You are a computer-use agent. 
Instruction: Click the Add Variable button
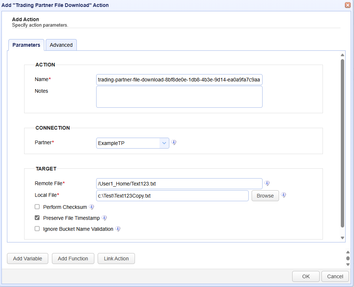click(27, 259)
